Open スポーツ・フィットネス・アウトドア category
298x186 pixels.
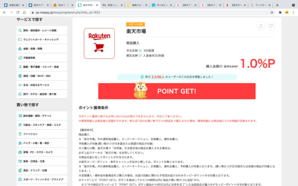point(42,179)
